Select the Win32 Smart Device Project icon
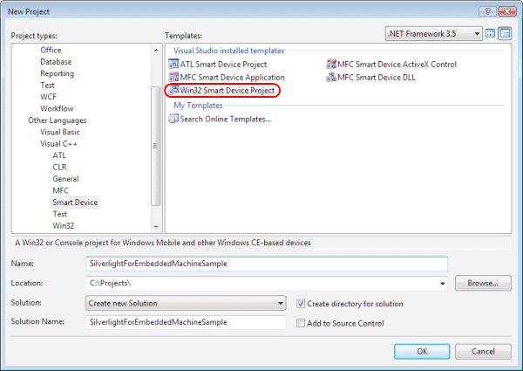 [173, 90]
